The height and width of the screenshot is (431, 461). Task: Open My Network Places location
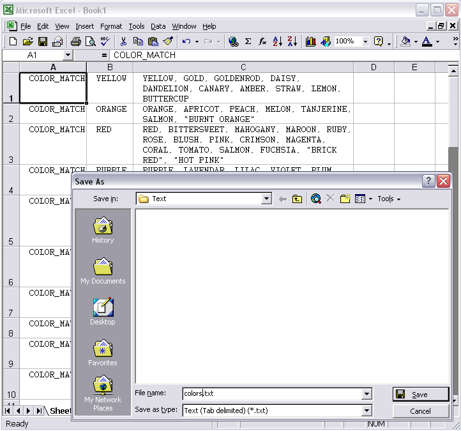click(103, 393)
